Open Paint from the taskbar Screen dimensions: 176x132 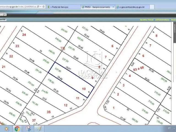pyautogui.click(x=39, y=129)
